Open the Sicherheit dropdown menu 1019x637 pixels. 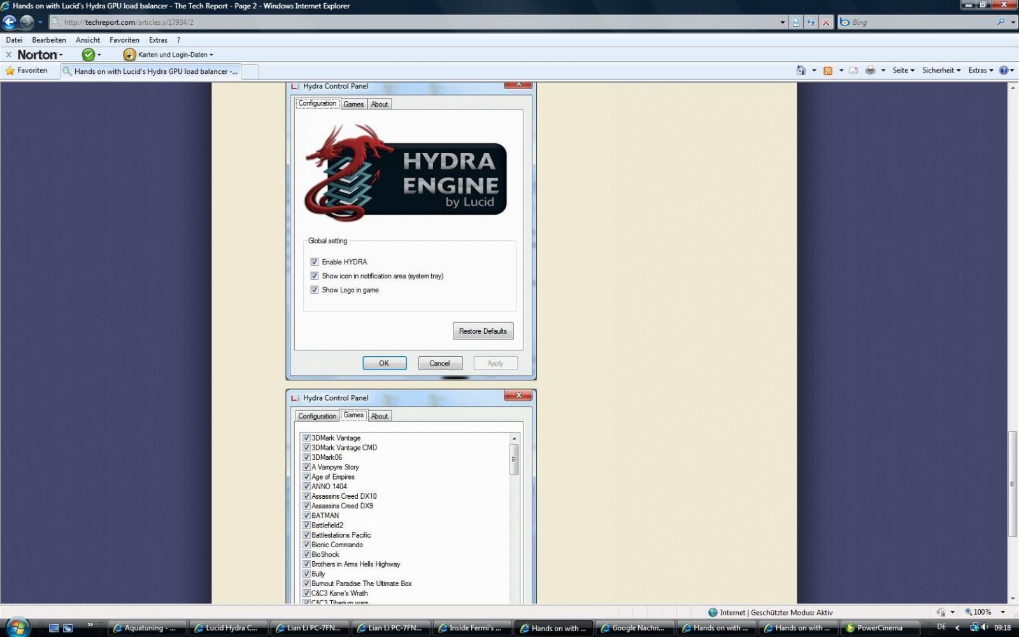(x=941, y=71)
